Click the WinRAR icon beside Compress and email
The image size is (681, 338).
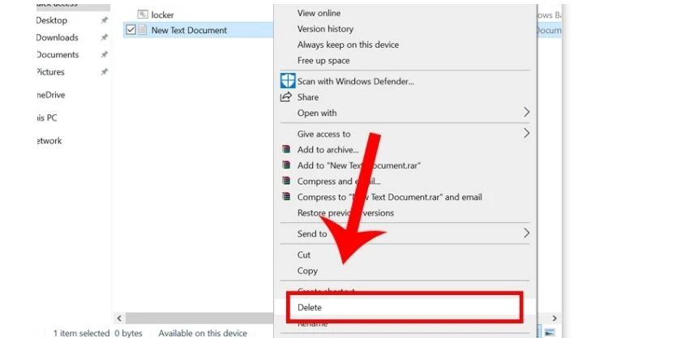tap(285, 181)
